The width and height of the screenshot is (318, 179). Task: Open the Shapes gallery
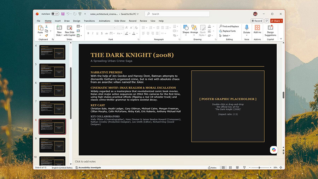click(186, 30)
